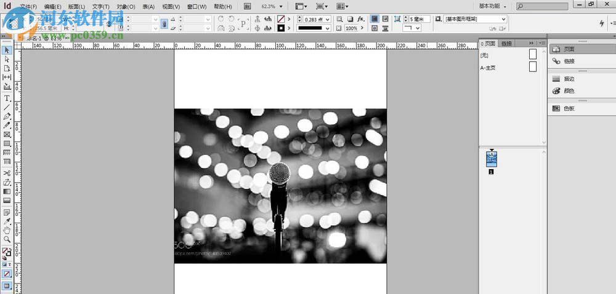Open the 描边 stroke panel button
Viewport: 616px width, 294px height.
(x=569, y=79)
